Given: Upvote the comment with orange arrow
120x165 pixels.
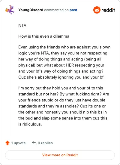Looking at the screenshot, I should coord(7,143).
